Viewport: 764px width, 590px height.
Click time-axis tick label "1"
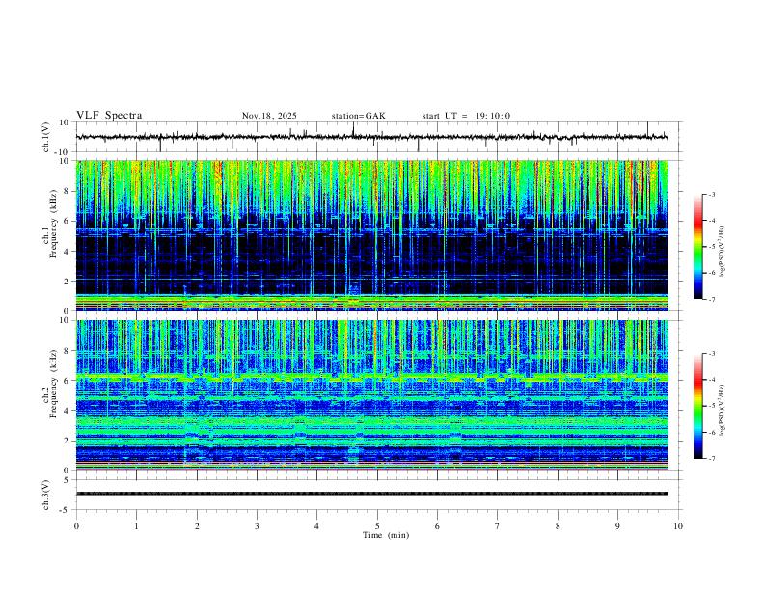click(136, 526)
